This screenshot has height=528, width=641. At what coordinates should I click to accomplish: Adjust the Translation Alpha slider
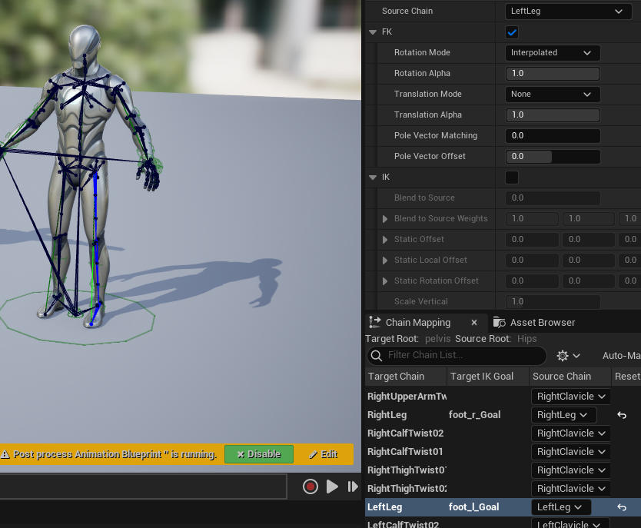click(x=553, y=115)
